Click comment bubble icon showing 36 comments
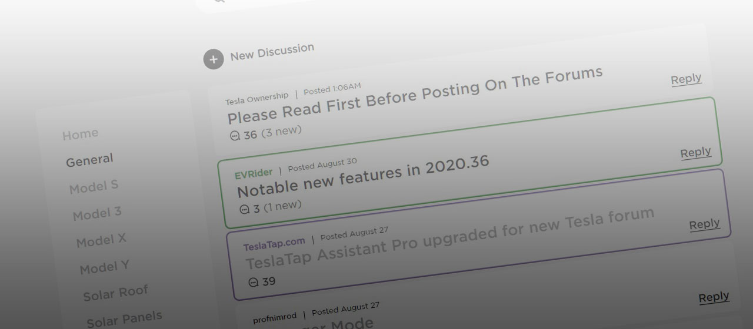753x329 pixels. pos(235,136)
